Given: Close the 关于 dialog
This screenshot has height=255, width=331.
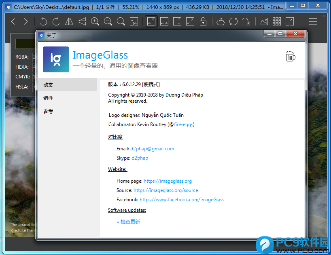Looking at the screenshot, I should (295, 34).
